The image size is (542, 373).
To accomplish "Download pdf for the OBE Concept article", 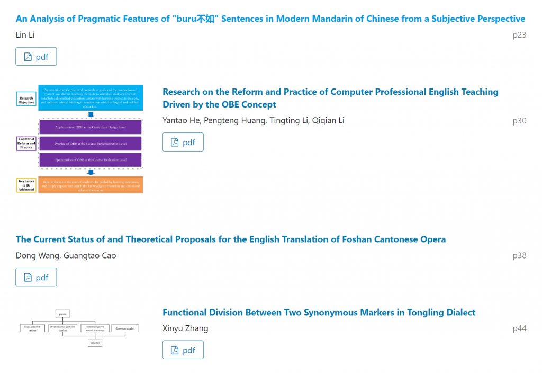I will point(183,142).
